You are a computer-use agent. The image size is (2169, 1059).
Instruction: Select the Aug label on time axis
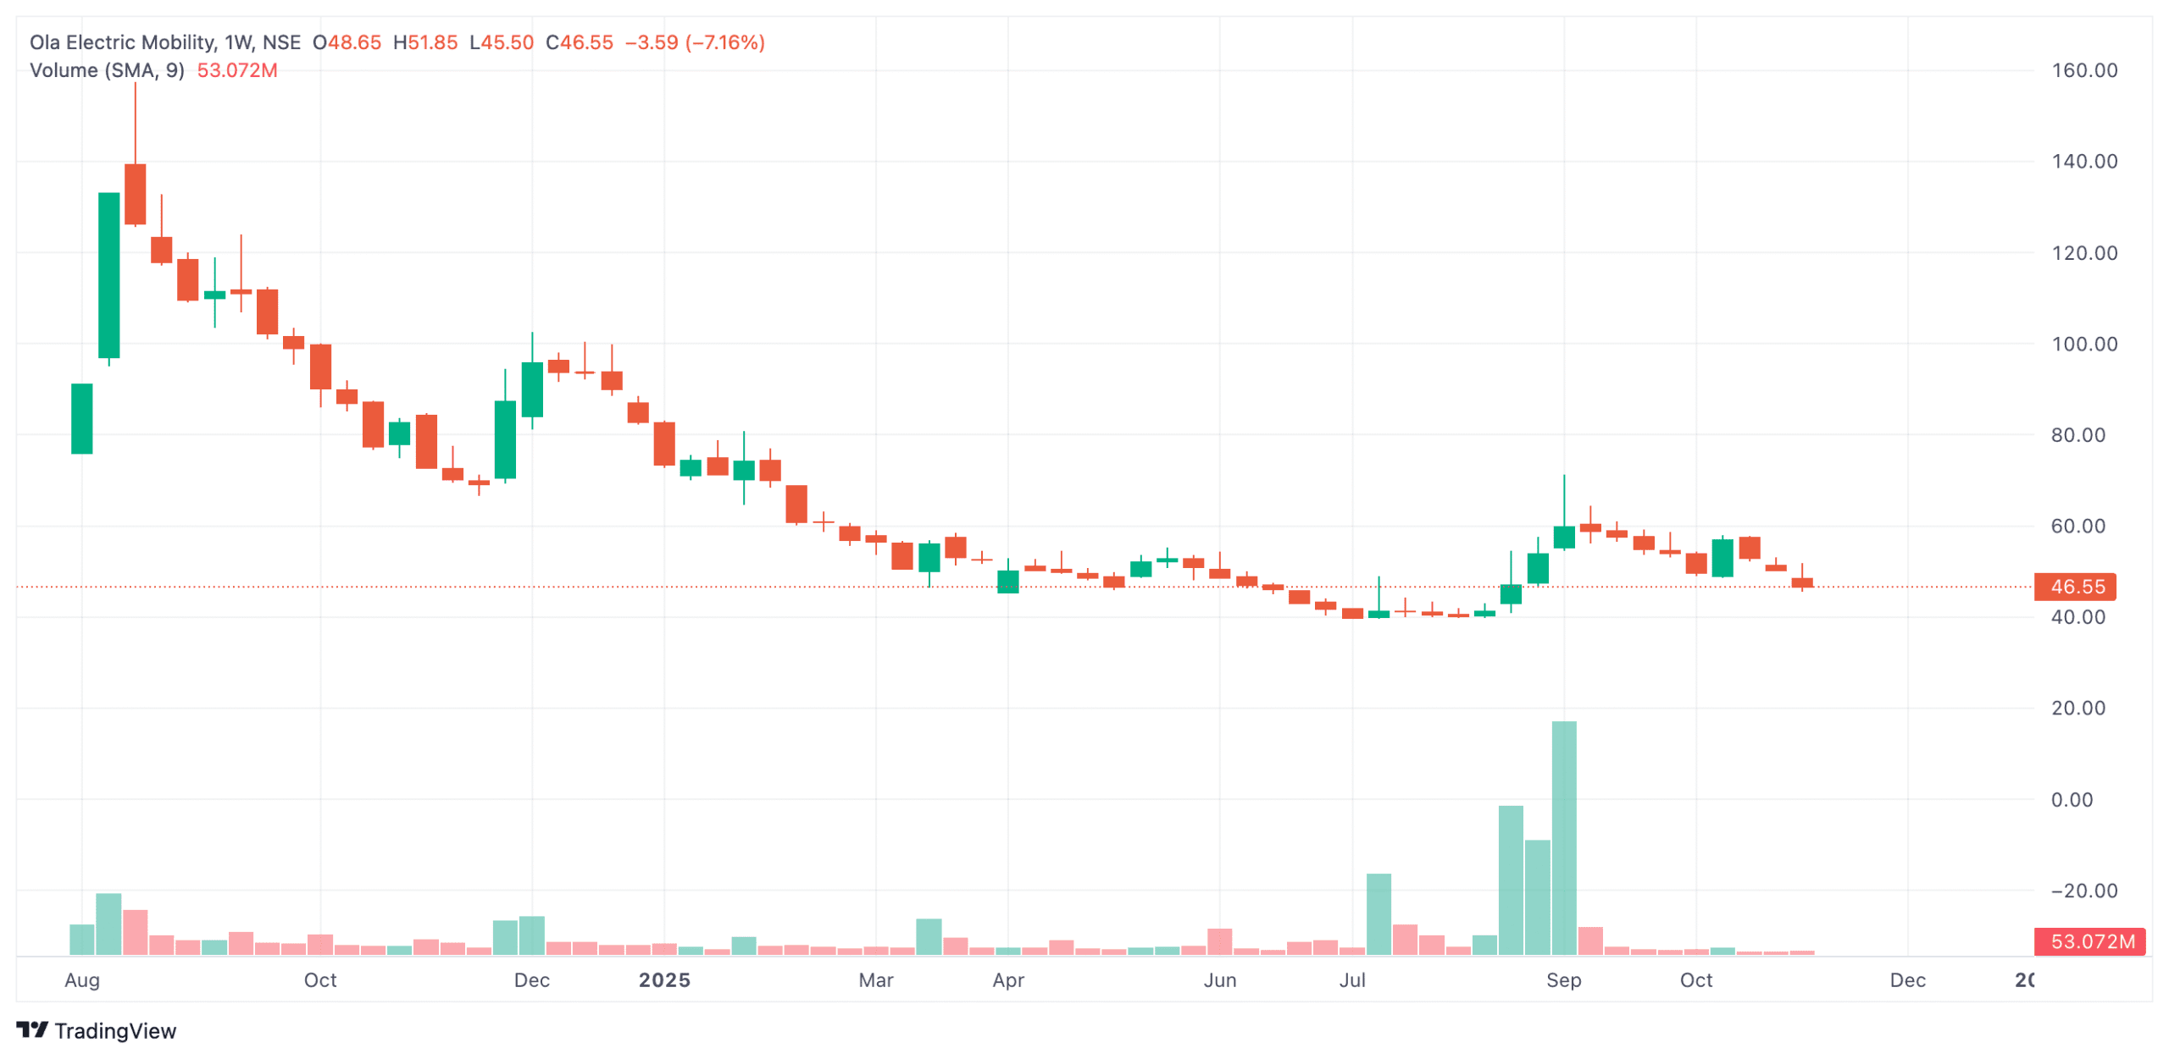pos(82,979)
